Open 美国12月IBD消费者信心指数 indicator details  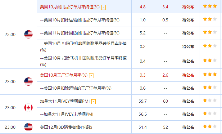pyautogui.click(x=66, y=127)
